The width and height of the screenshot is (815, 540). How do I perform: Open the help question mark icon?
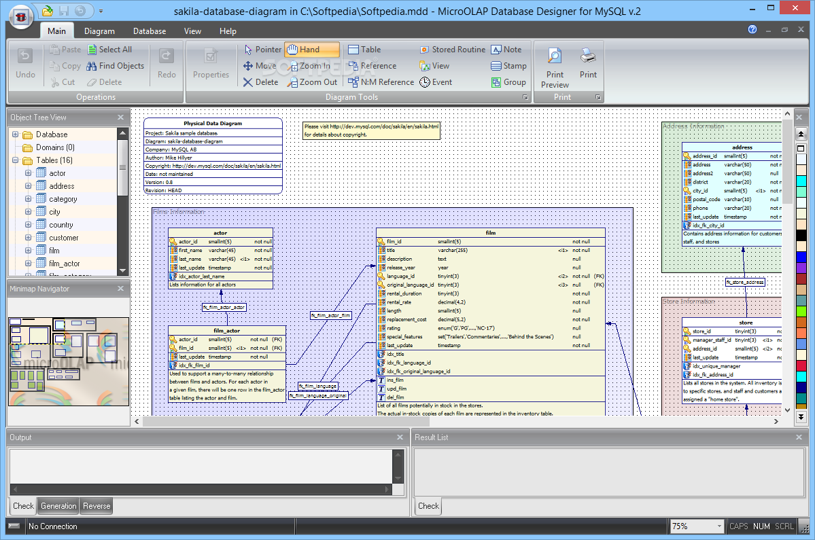pos(752,30)
